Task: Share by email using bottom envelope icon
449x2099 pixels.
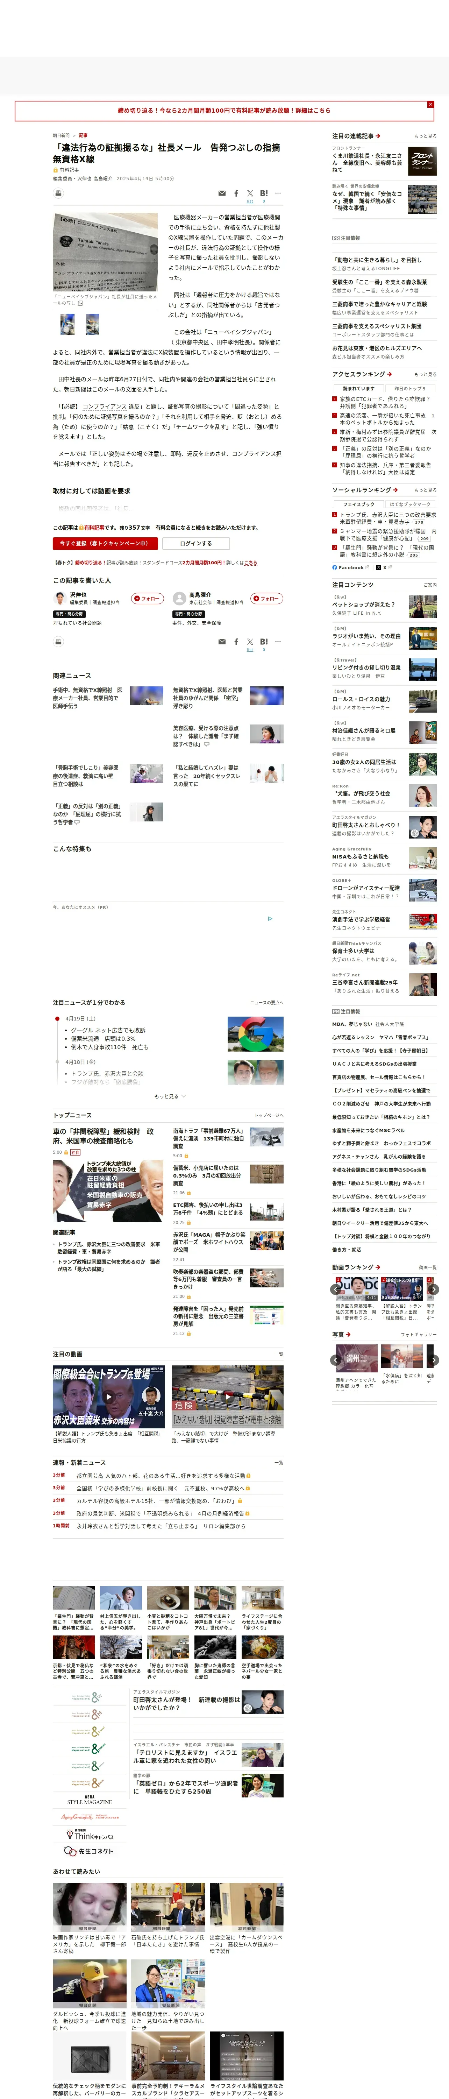Action: point(222,642)
